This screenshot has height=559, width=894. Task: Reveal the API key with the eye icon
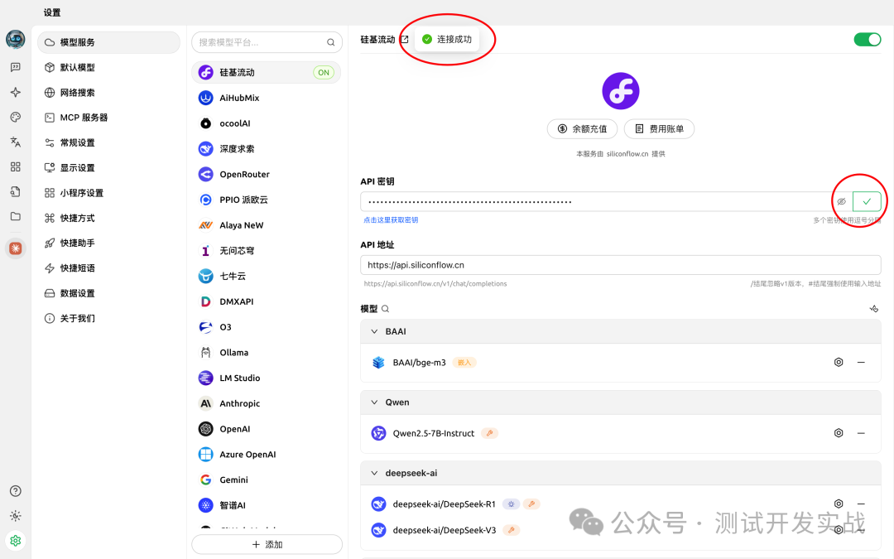[x=842, y=200]
